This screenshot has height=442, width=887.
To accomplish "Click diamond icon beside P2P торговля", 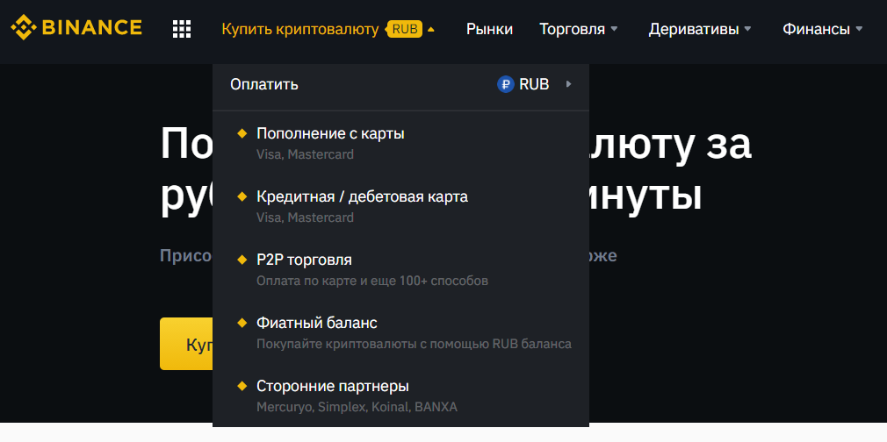I will (242, 260).
